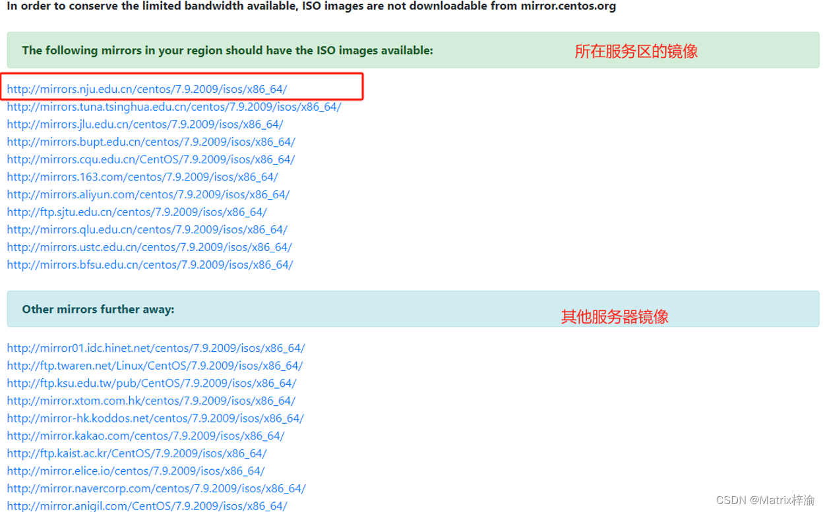Click the mirrors.jlu.edu.cn mirror link

[145, 124]
